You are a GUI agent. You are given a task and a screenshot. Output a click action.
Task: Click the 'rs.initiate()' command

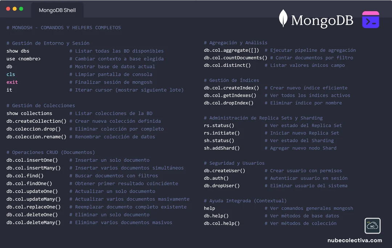coord(222,133)
